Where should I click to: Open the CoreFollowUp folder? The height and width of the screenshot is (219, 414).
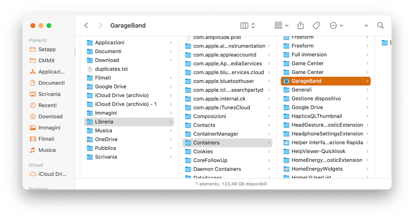[x=227, y=160]
